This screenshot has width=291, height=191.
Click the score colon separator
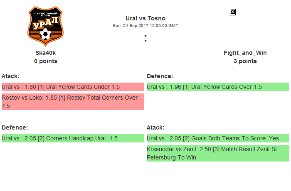click(145, 38)
